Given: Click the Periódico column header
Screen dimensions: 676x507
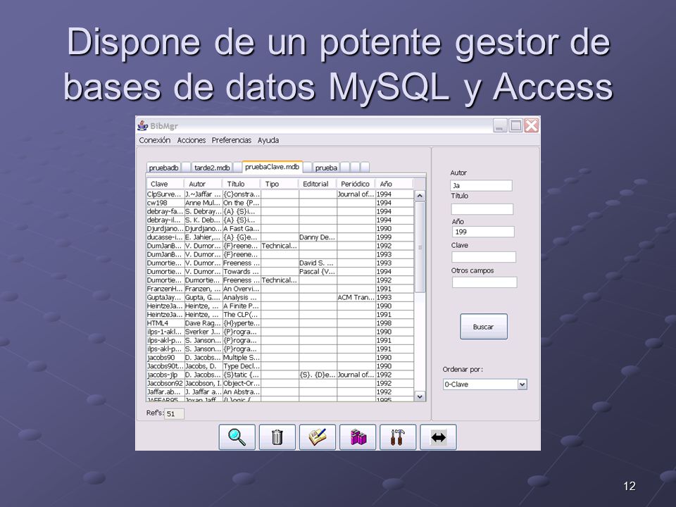Looking at the screenshot, I should click(x=356, y=184).
